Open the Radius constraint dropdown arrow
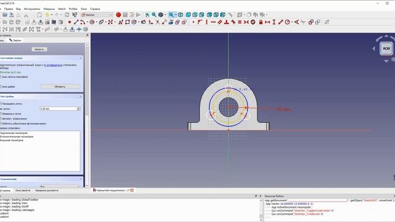Screen dimensions: 395x222 292,22
